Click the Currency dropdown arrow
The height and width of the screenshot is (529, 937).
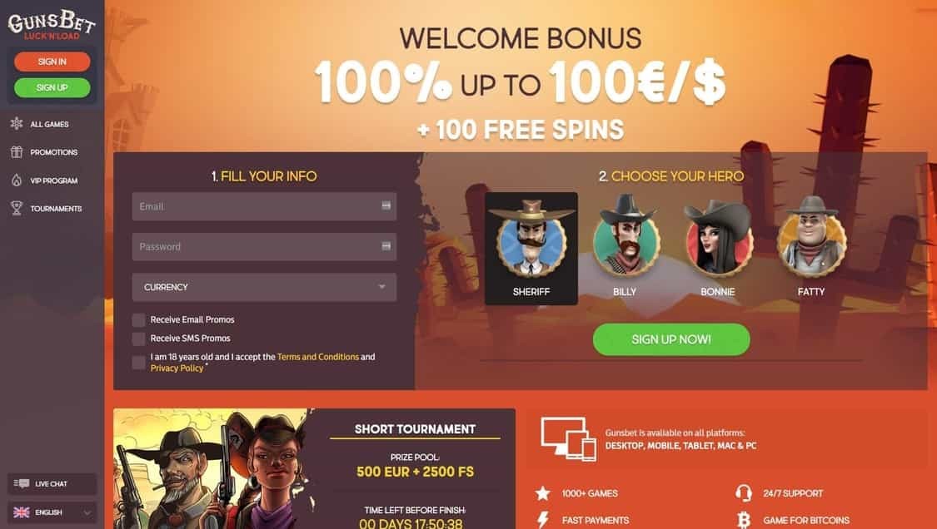point(381,287)
